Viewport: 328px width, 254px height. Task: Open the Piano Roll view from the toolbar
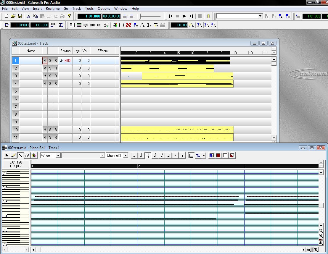pos(72,25)
